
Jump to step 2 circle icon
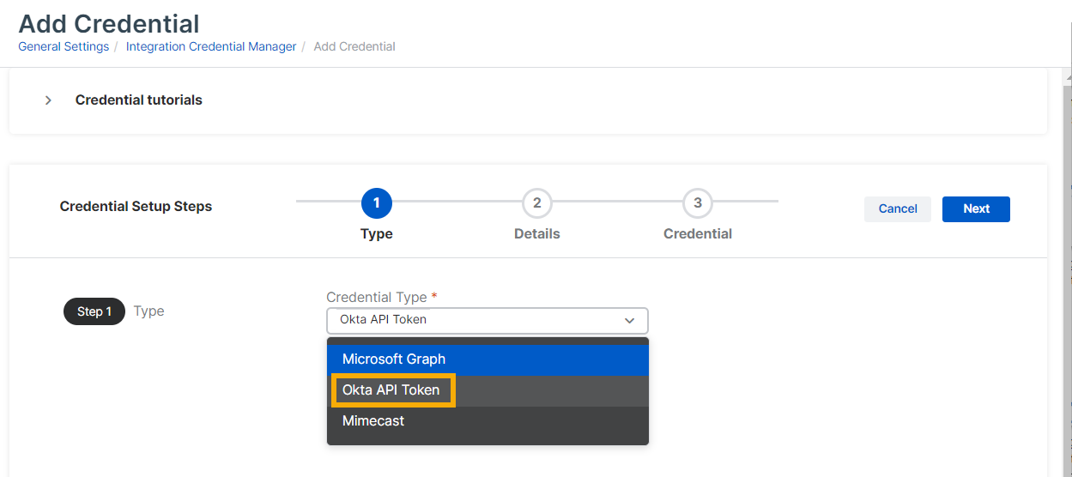pyautogui.click(x=537, y=203)
